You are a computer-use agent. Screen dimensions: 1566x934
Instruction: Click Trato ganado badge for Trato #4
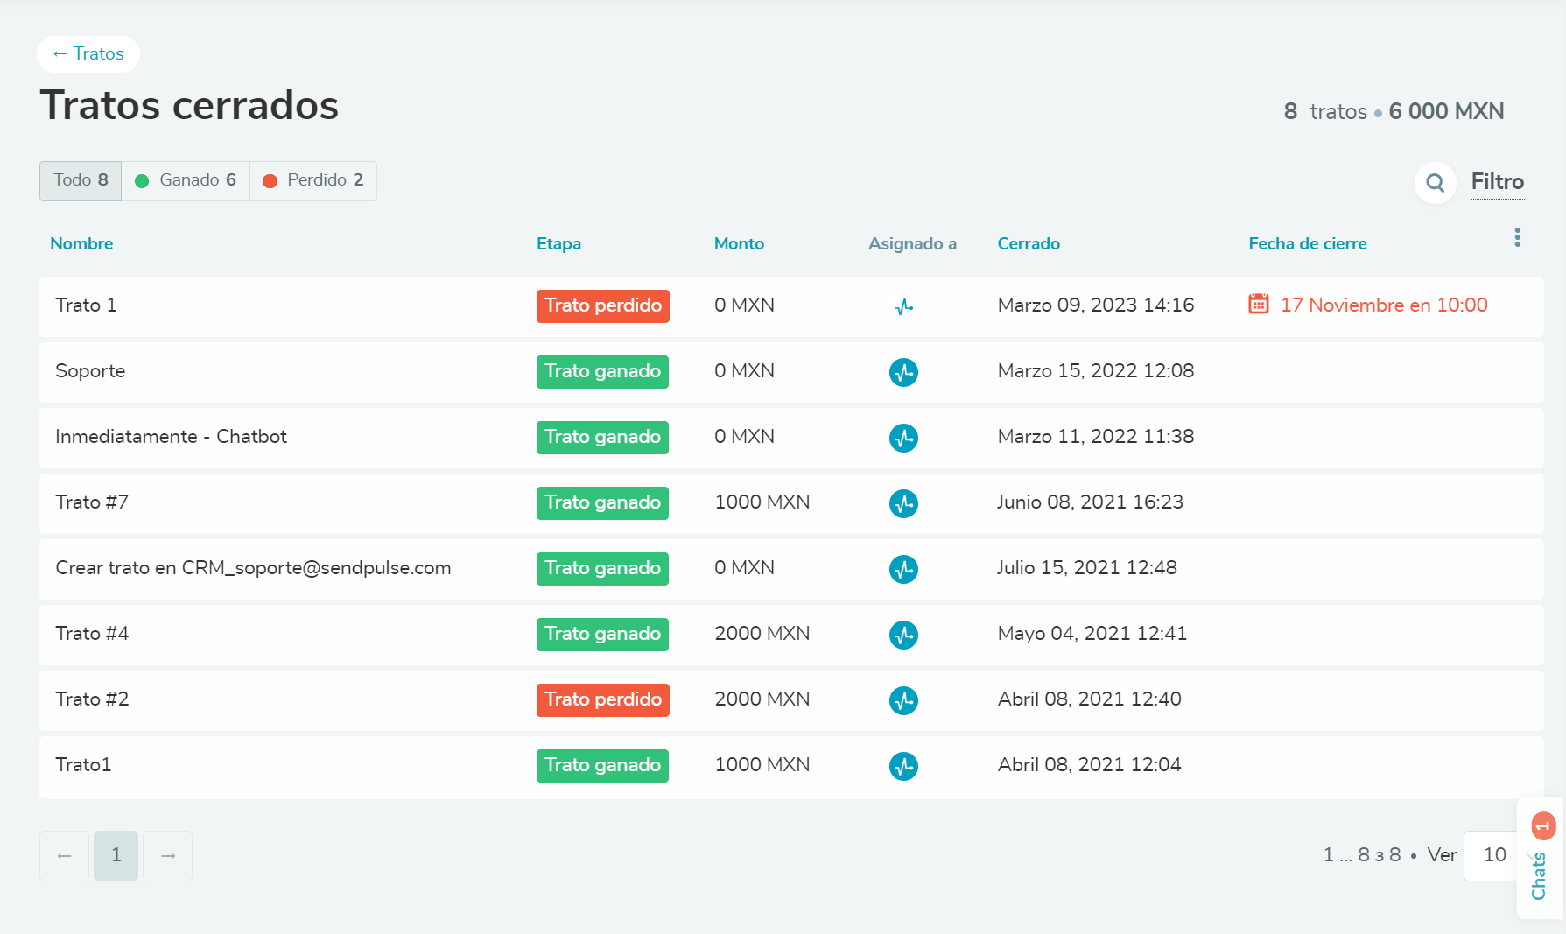pyautogui.click(x=602, y=634)
